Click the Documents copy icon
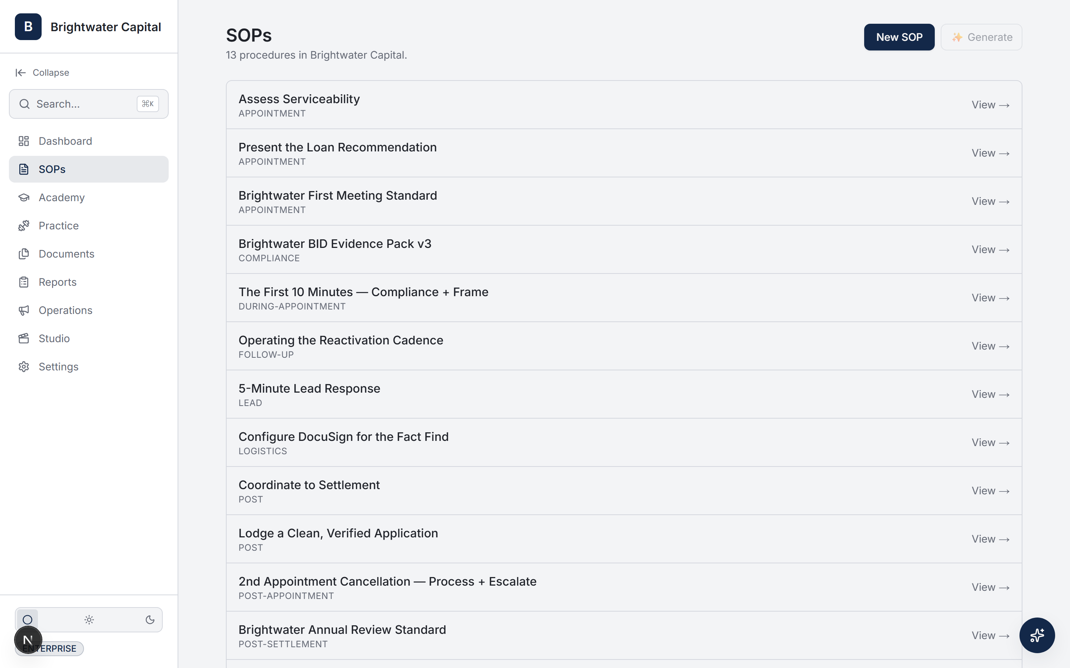The image size is (1070, 668). [24, 254]
